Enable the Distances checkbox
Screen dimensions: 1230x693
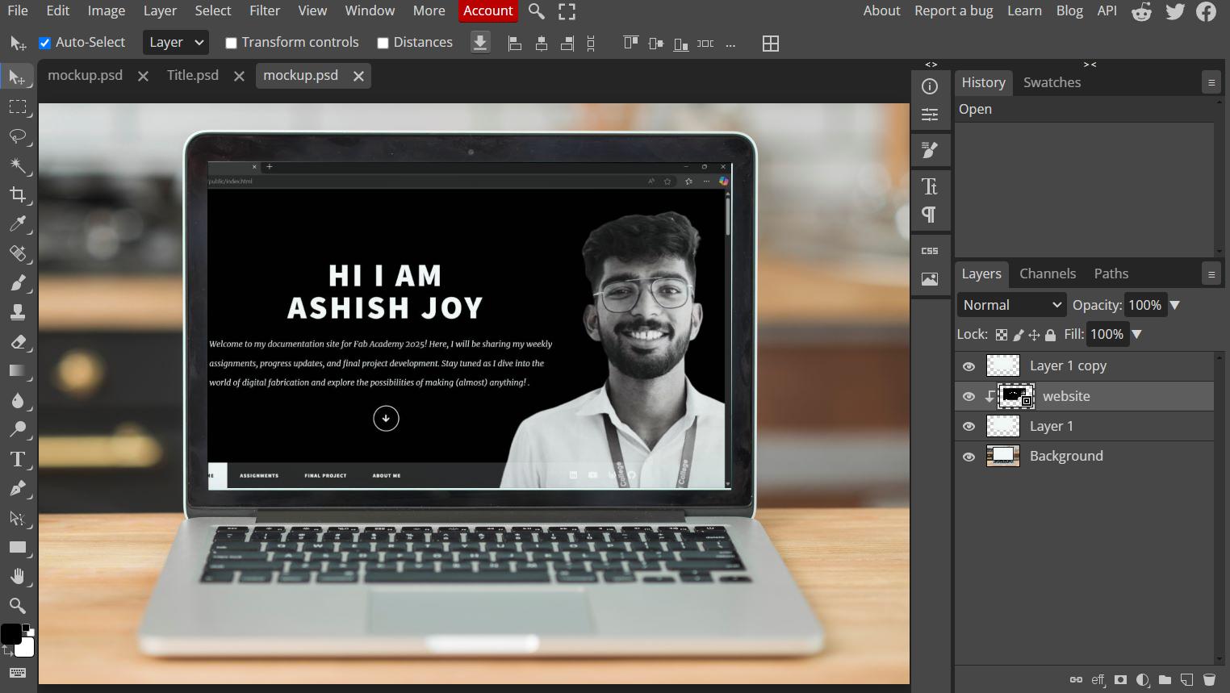click(x=383, y=43)
